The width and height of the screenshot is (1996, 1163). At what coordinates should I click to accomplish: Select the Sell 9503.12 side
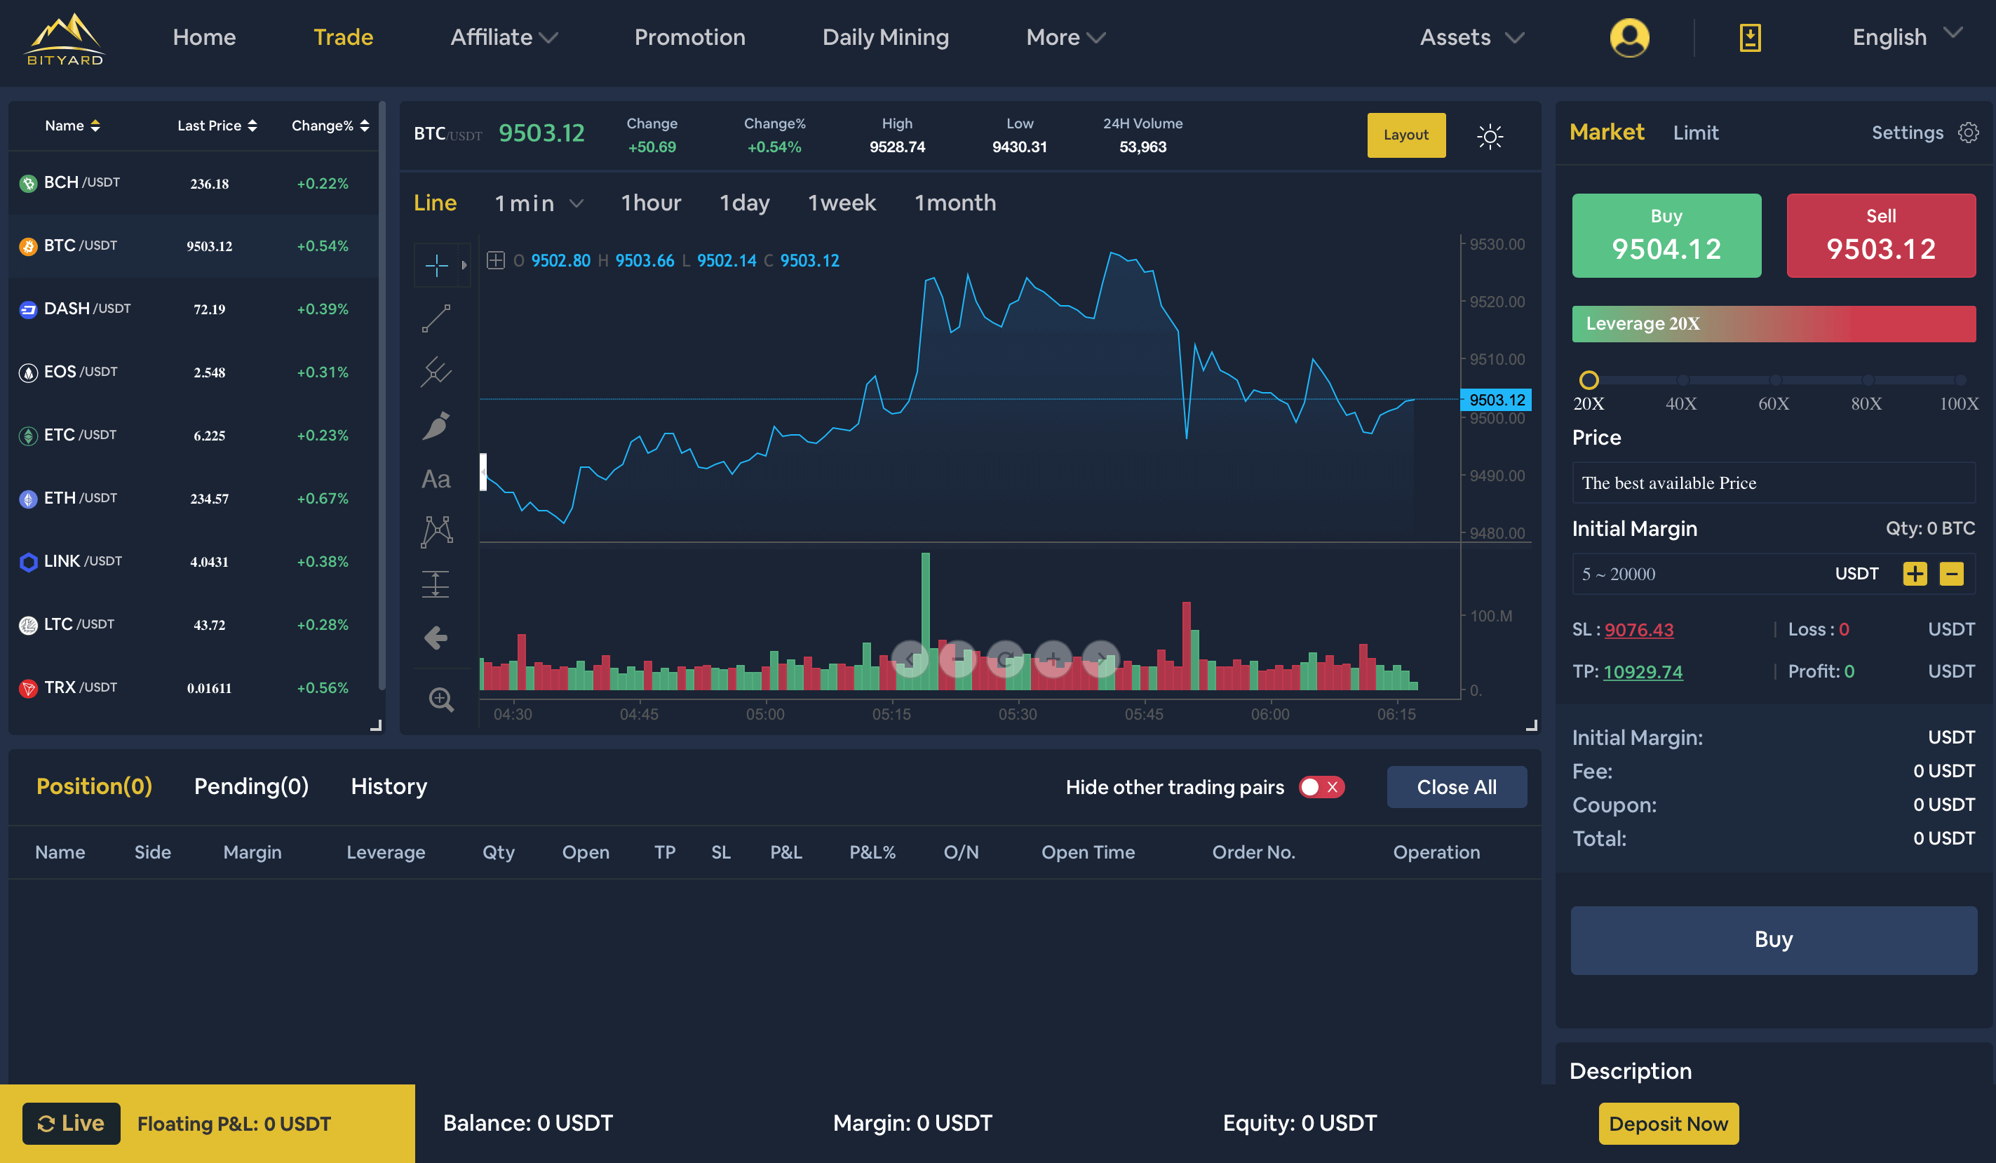pos(1881,235)
